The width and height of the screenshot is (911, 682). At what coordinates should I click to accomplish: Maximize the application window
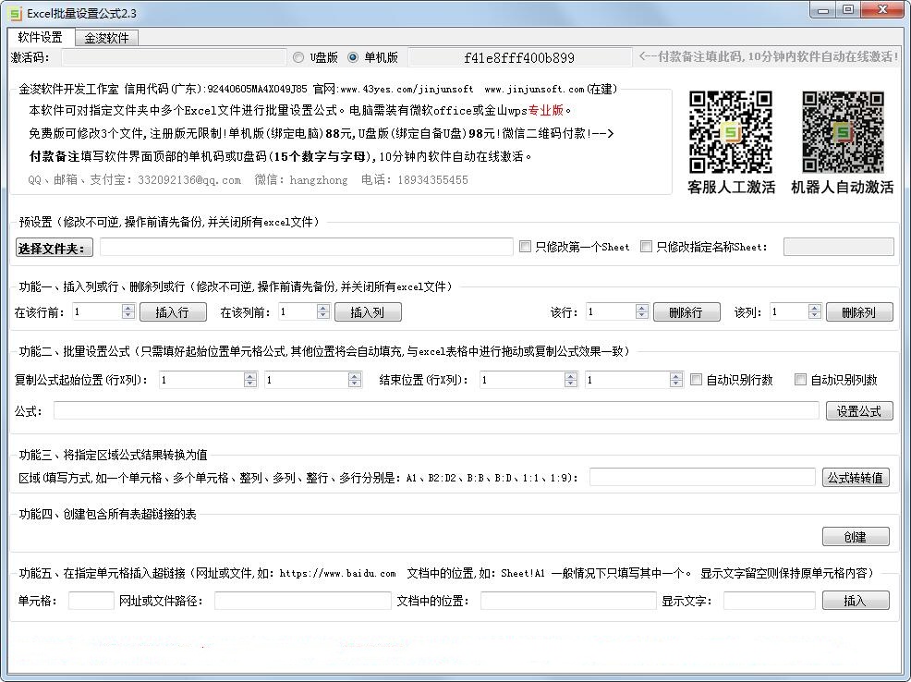tap(848, 10)
